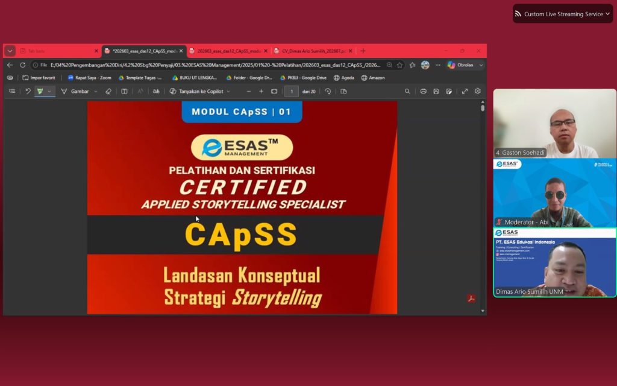Click the favorites bar leftmost icon
617x386 pixels.
(10, 78)
